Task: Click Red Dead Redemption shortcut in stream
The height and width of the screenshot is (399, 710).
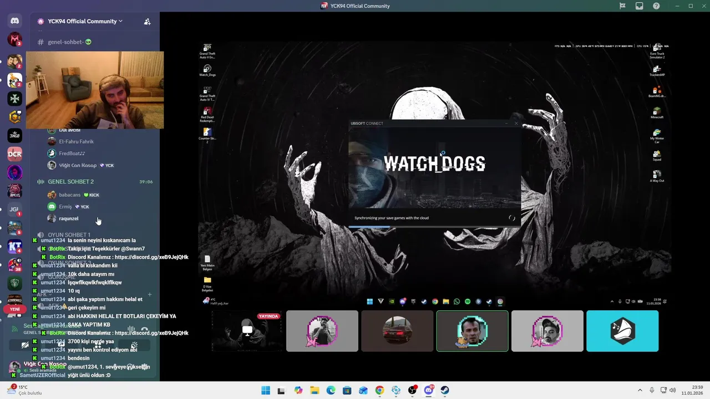Action: point(207,114)
